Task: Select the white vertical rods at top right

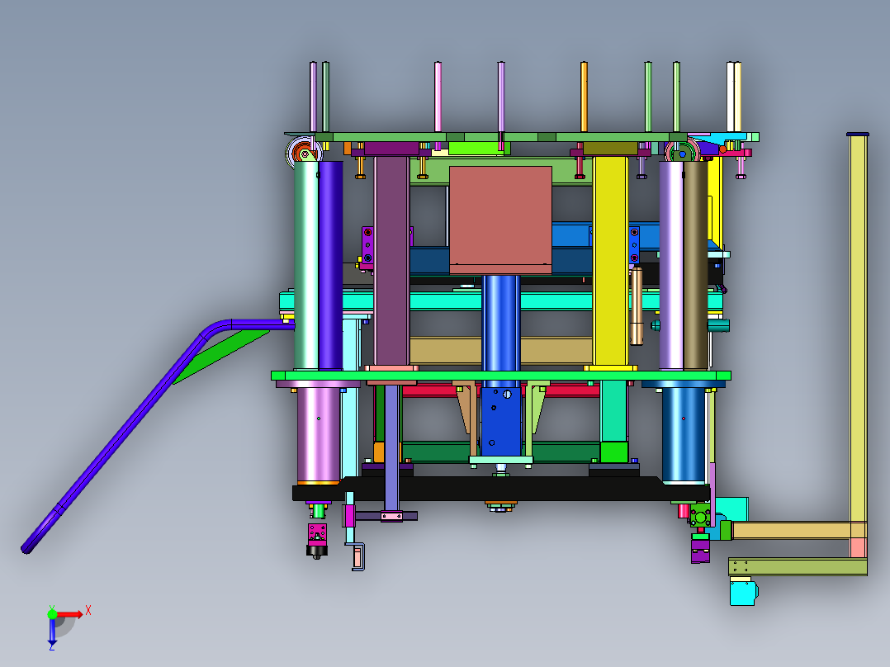Action: pos(734,97)
